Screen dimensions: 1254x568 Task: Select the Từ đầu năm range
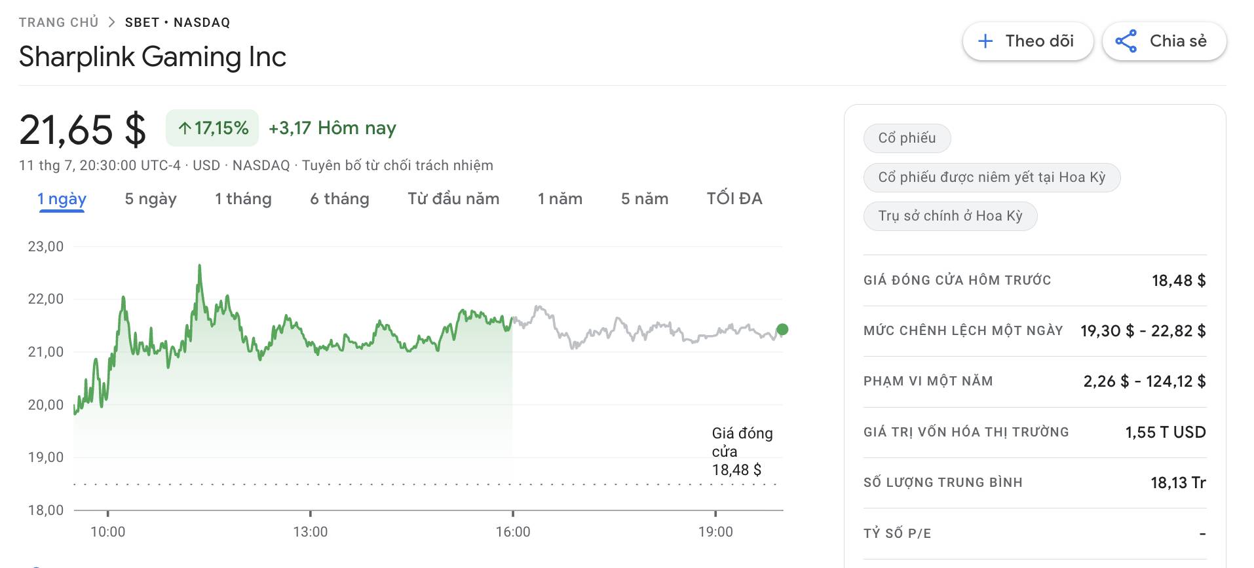453,199
